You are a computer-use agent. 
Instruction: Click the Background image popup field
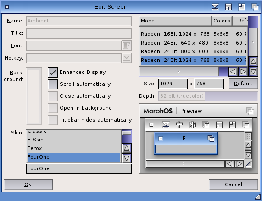point(34,96)
